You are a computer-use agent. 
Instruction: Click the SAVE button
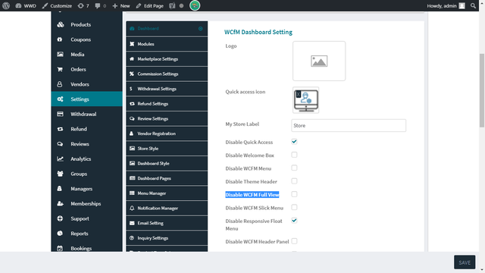click(x=465, y=262)
